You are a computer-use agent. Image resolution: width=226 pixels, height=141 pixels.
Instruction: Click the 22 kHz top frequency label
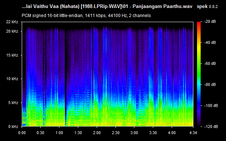(x=12, y=22)
